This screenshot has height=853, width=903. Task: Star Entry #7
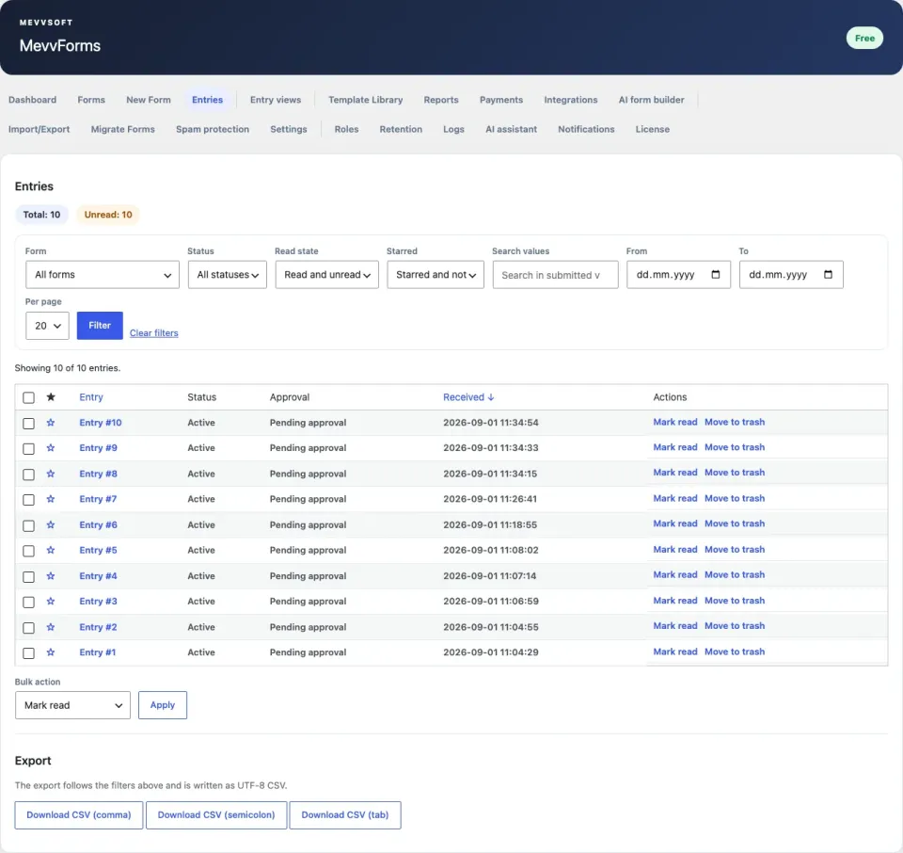[51, 499]
